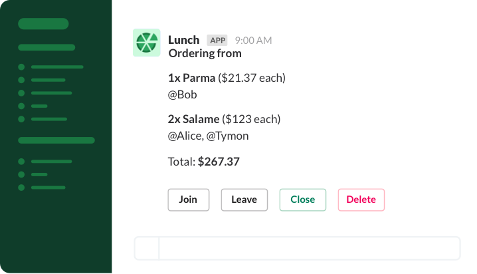Open the @Tymon mention

pyautogui.click(x=228, y=136)
